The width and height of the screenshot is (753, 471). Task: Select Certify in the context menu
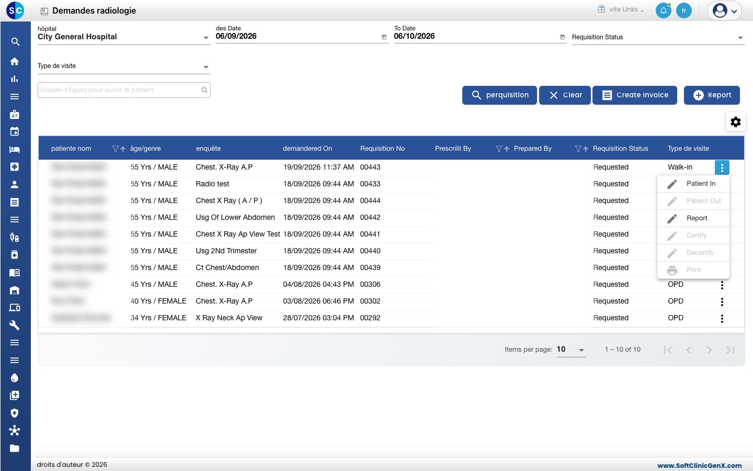point(693,235)
